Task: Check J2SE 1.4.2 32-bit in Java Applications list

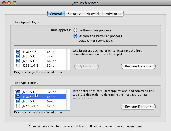Action: 18,106
